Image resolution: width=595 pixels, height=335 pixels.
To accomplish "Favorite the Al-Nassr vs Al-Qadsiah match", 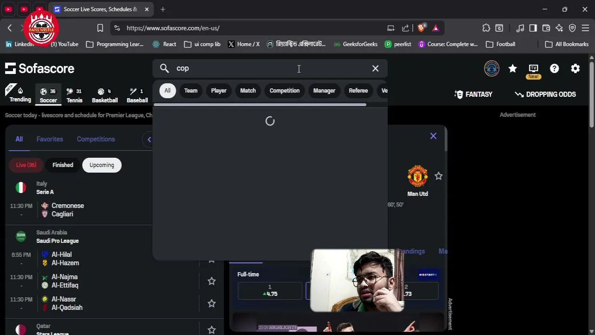I will (x=212, y=303).
